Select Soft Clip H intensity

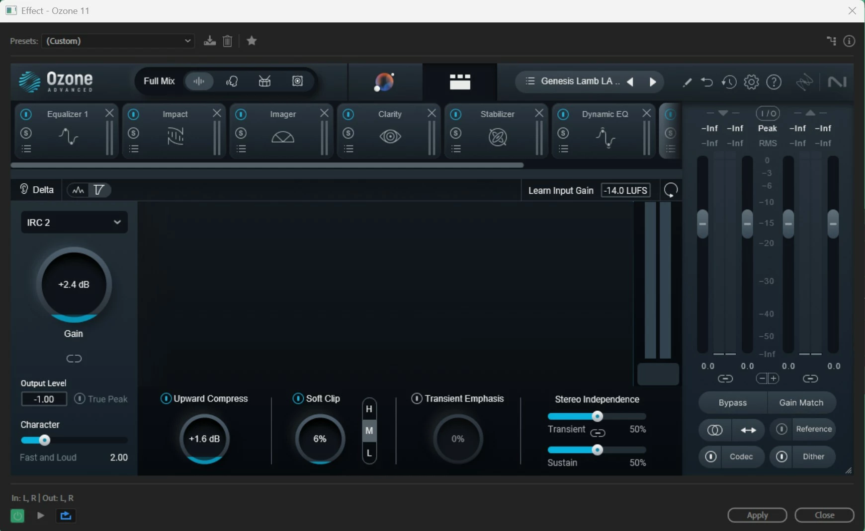point(369,409)
